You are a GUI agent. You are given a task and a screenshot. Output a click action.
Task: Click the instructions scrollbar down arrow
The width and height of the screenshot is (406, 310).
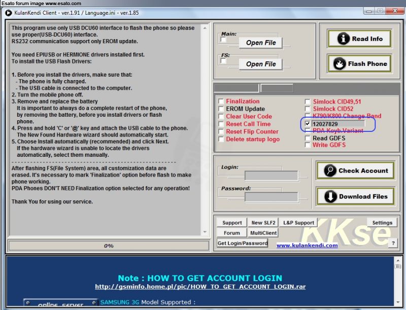(205, 232)
